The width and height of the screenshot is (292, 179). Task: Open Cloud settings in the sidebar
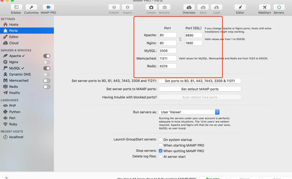[x=27, y=43]
